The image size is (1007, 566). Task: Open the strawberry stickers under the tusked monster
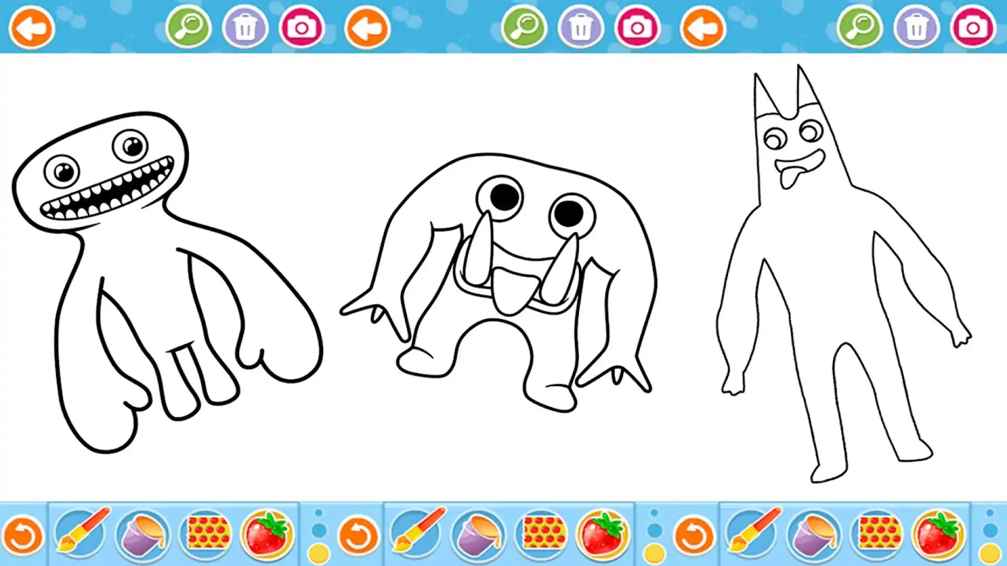(603, 535)
